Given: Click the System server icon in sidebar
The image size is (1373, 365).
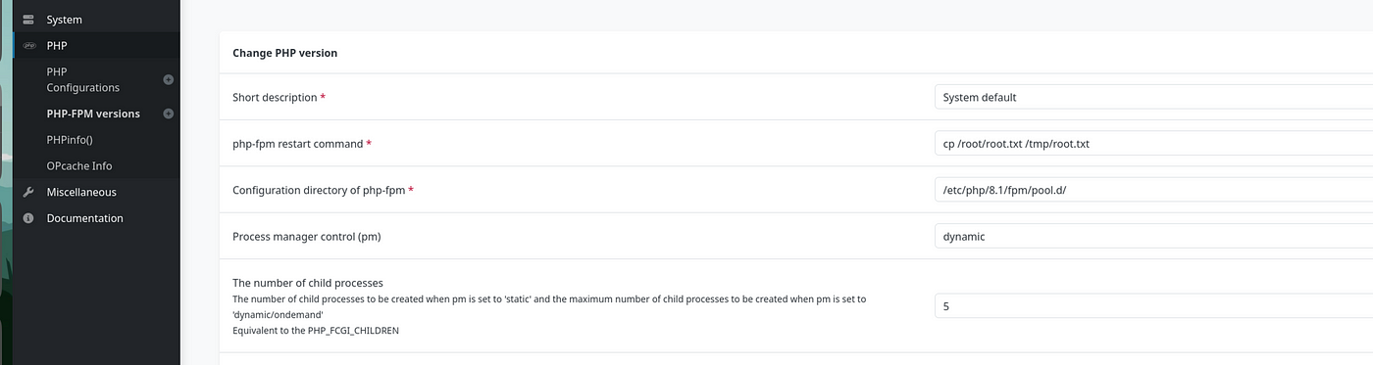Looking at the screenshot, I should pos(28,20).
